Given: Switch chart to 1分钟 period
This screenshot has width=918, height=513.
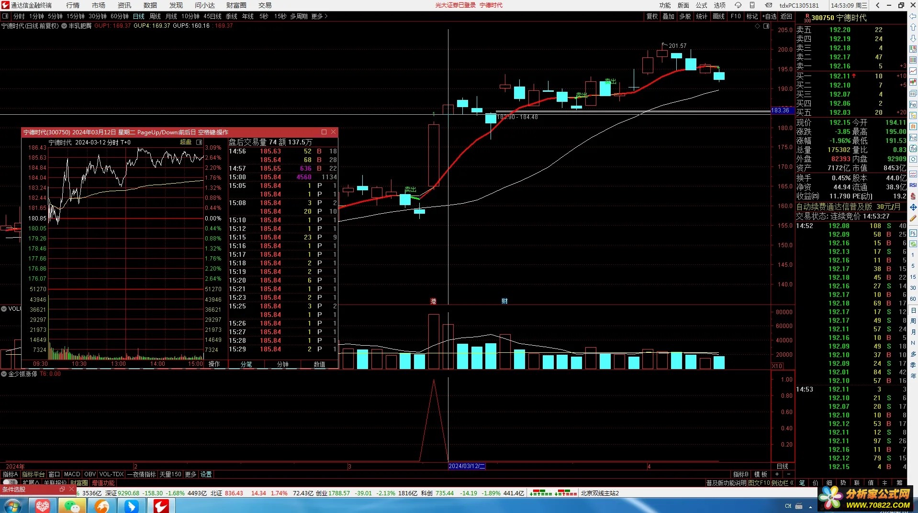Looking at the screenshot, I should 37,16.
